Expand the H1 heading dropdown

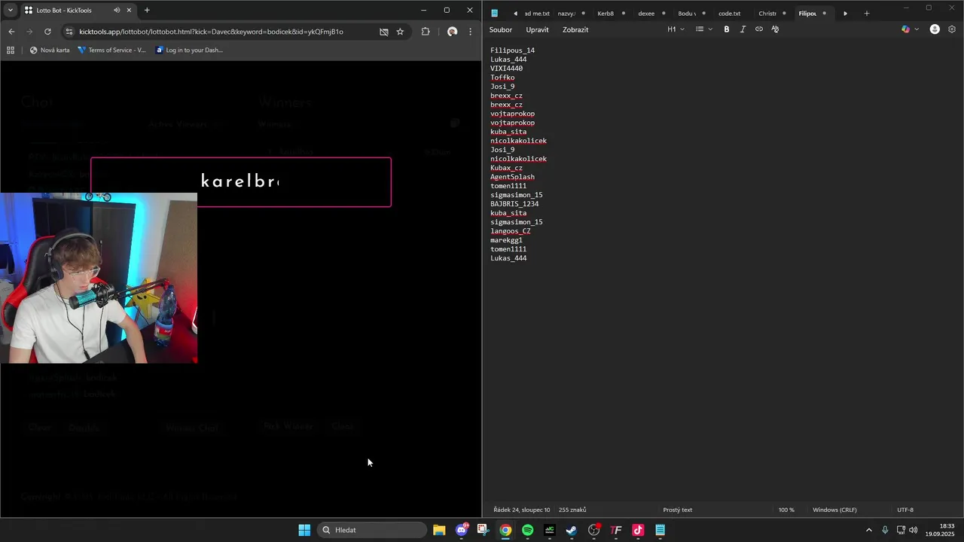click(x=676, y=29)
